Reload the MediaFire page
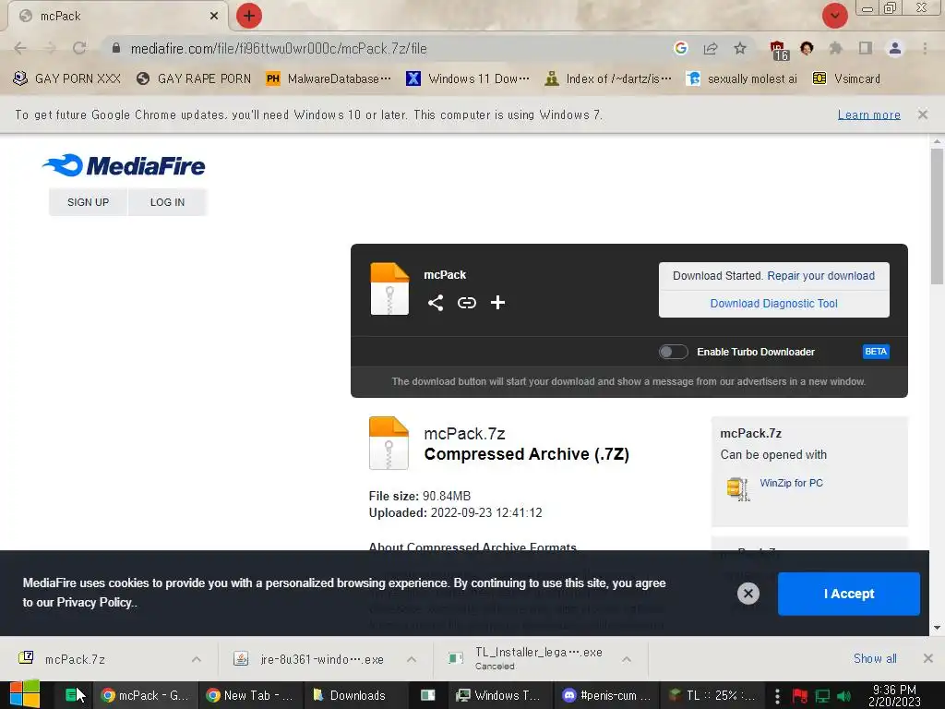Image resolution: width=945 pixels, height=709 pixels. pyautogui.click(x=79, y=48)
